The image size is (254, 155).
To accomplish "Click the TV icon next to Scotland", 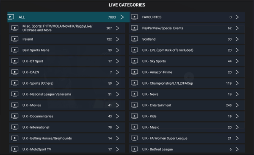I will [x=135, y=39].
